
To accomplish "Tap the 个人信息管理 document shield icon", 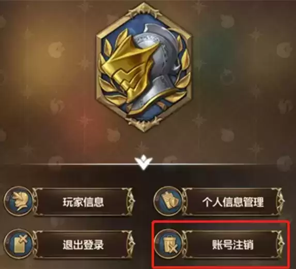I will pos(168,201).
